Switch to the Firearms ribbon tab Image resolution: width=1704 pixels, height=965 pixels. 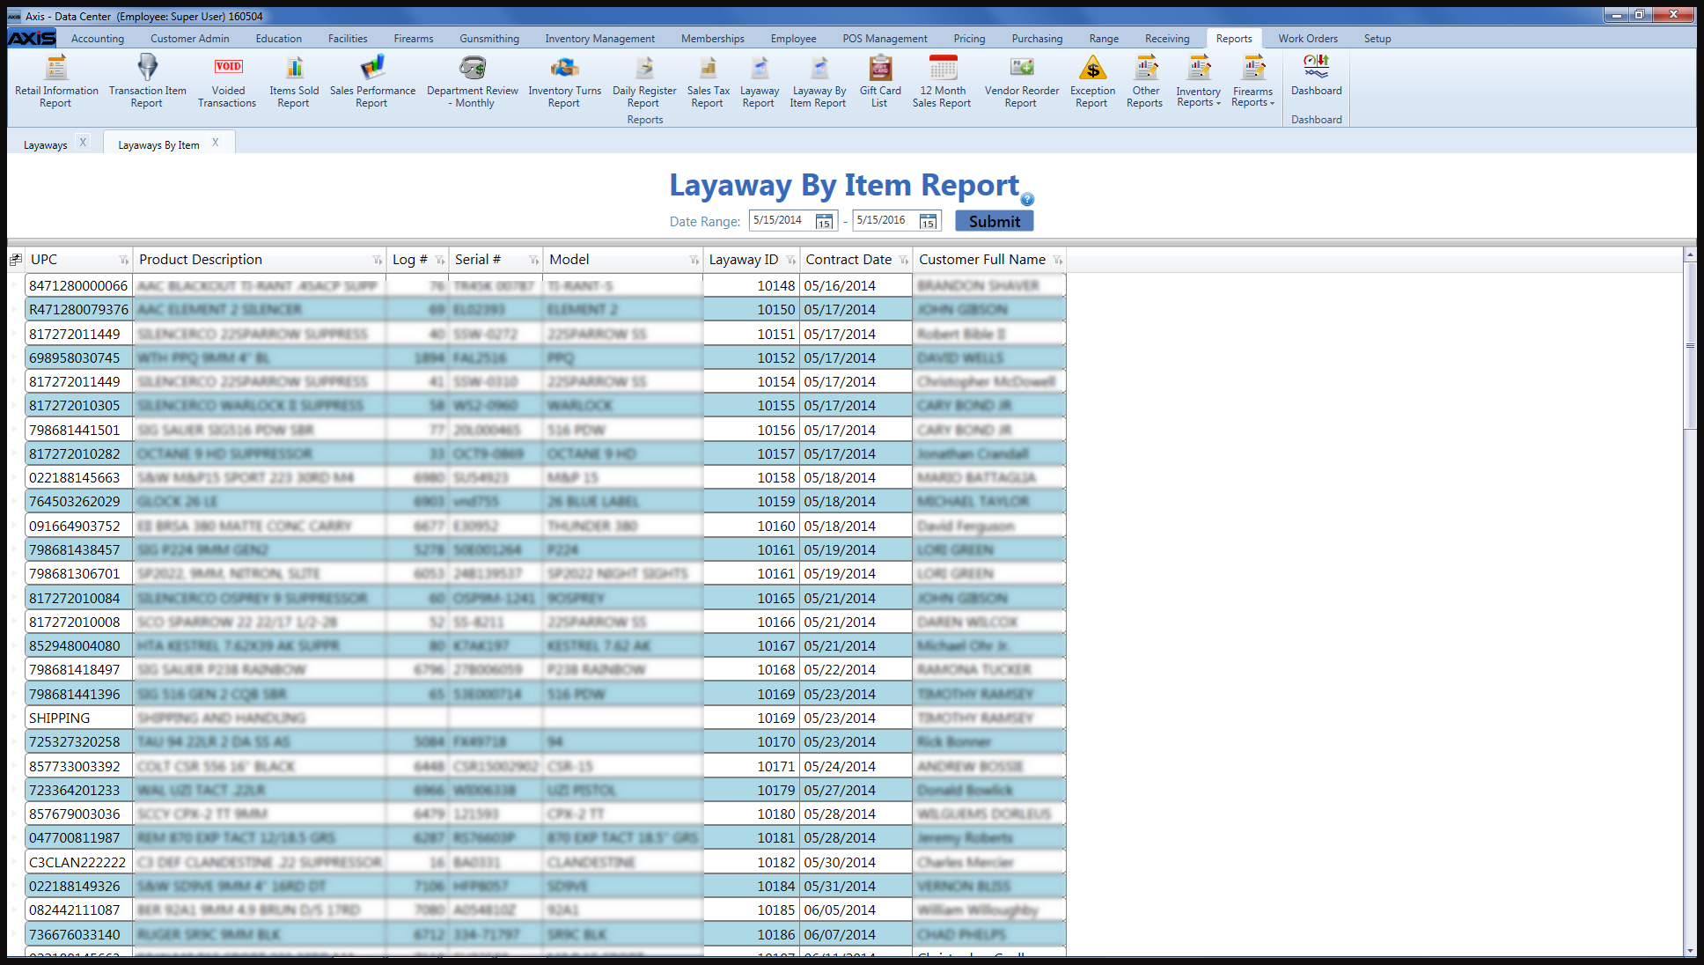pos(414,39)
